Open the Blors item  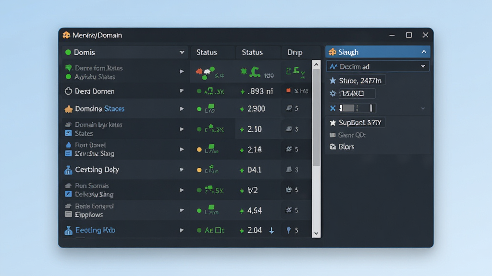point(342,147)
